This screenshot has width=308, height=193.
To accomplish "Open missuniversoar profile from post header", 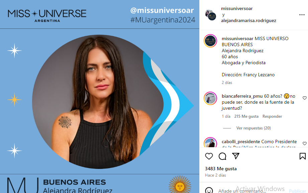I will point(237,8).
